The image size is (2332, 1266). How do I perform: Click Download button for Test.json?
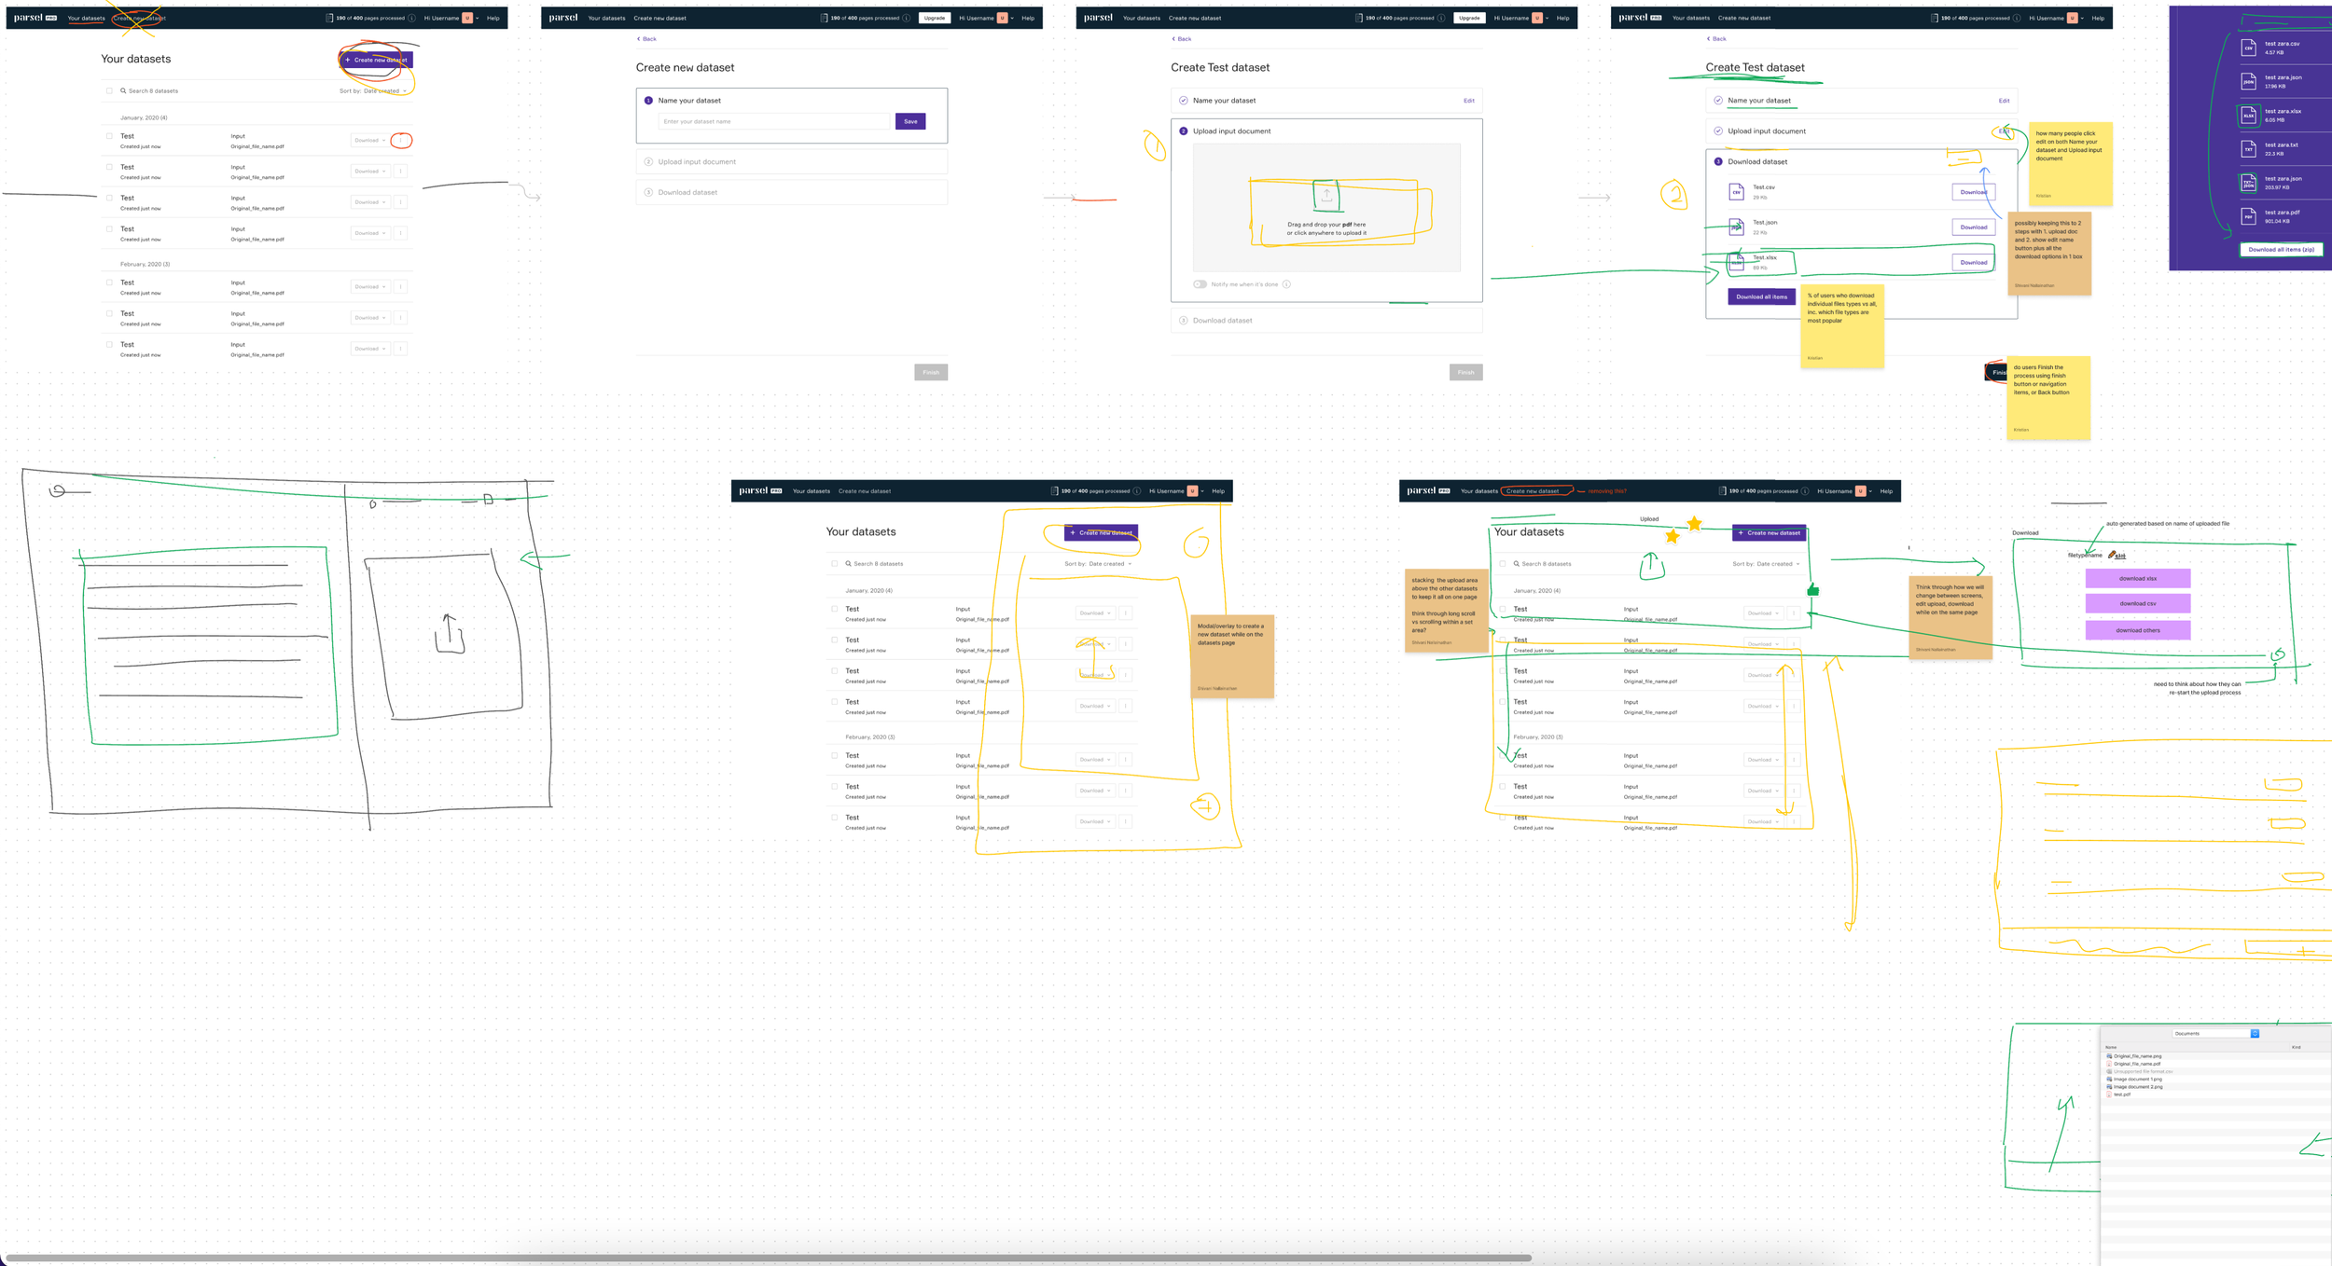1973,227
